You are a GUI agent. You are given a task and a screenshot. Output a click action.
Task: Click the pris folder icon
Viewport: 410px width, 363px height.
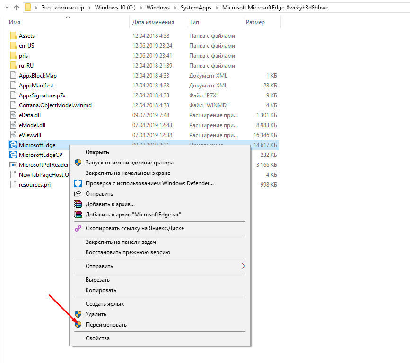click(13, 55)
